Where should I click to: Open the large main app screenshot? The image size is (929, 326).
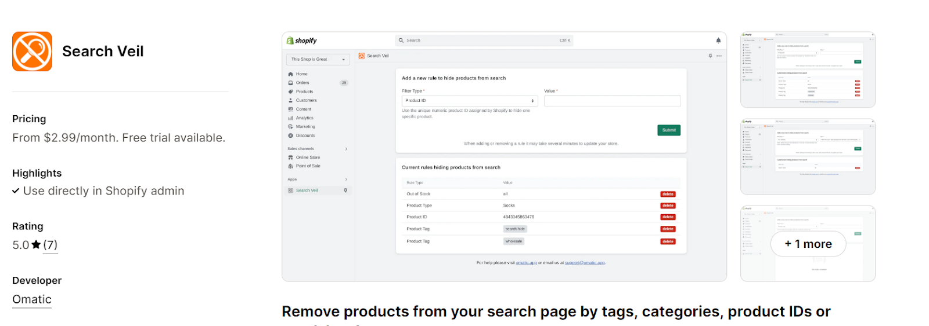pos(504,156)
